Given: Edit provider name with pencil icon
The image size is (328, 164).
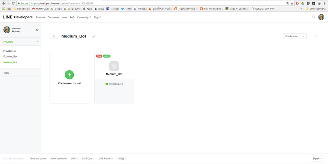Looking at the screenshot, I should click(94, 36).
